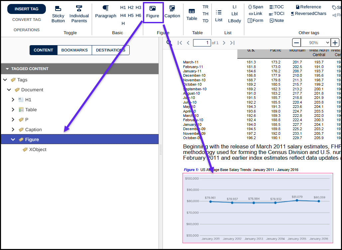
Task: Insert a TD table data tag
Action: coord(205,21)
